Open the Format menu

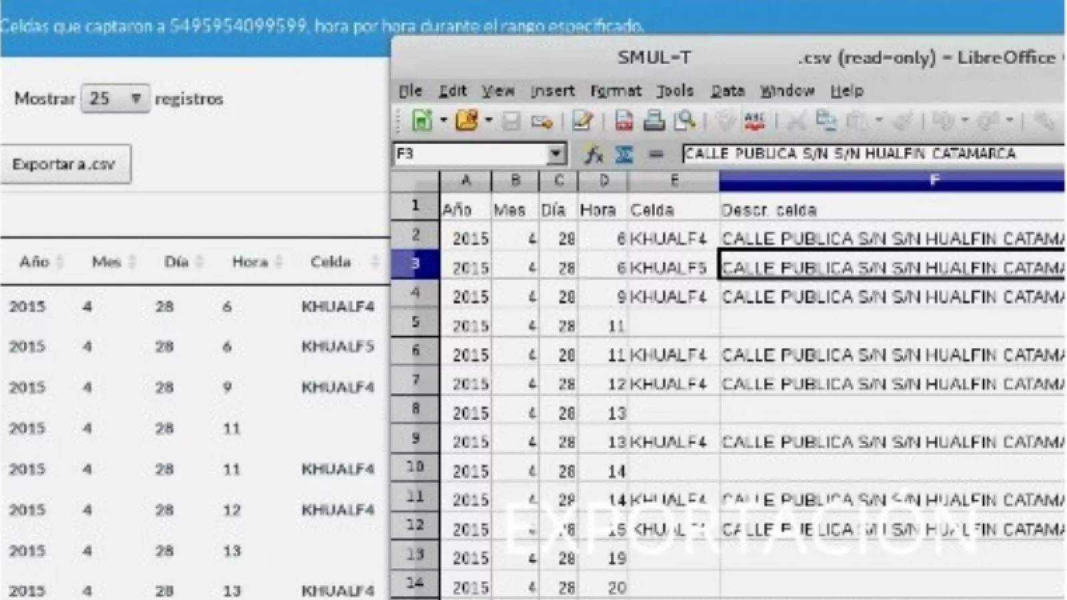[615, 91]
